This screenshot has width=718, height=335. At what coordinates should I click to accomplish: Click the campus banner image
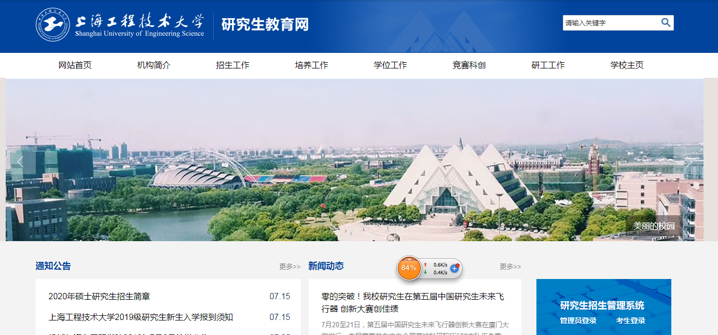[354, 160]
